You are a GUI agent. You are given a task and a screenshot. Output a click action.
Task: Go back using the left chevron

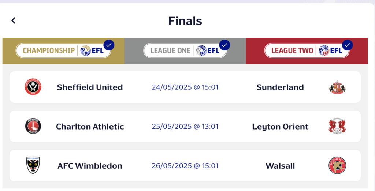tap(14, 20)
